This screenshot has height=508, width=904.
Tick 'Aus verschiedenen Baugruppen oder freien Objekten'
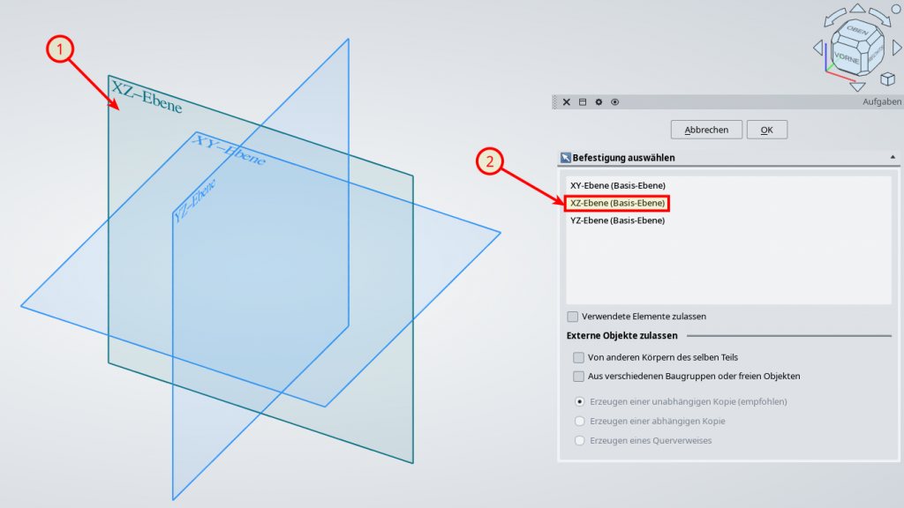tap(578, 376)
